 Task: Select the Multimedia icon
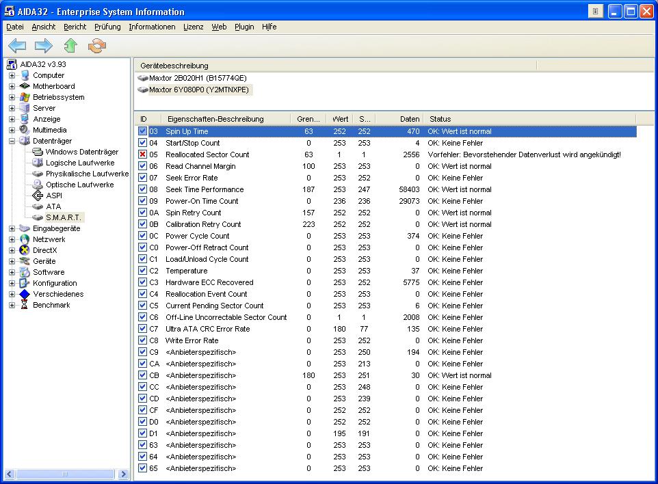(25, 130)
